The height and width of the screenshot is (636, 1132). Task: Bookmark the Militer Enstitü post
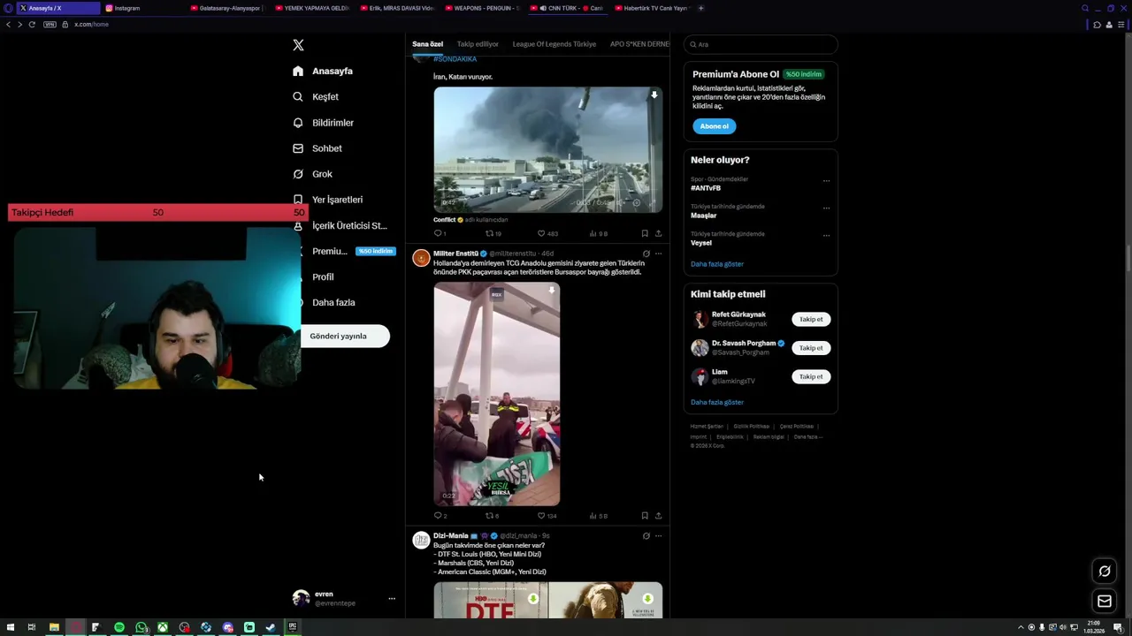click(x=645, y=516)
